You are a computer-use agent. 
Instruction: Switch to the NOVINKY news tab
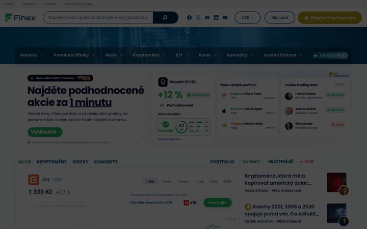251,162
